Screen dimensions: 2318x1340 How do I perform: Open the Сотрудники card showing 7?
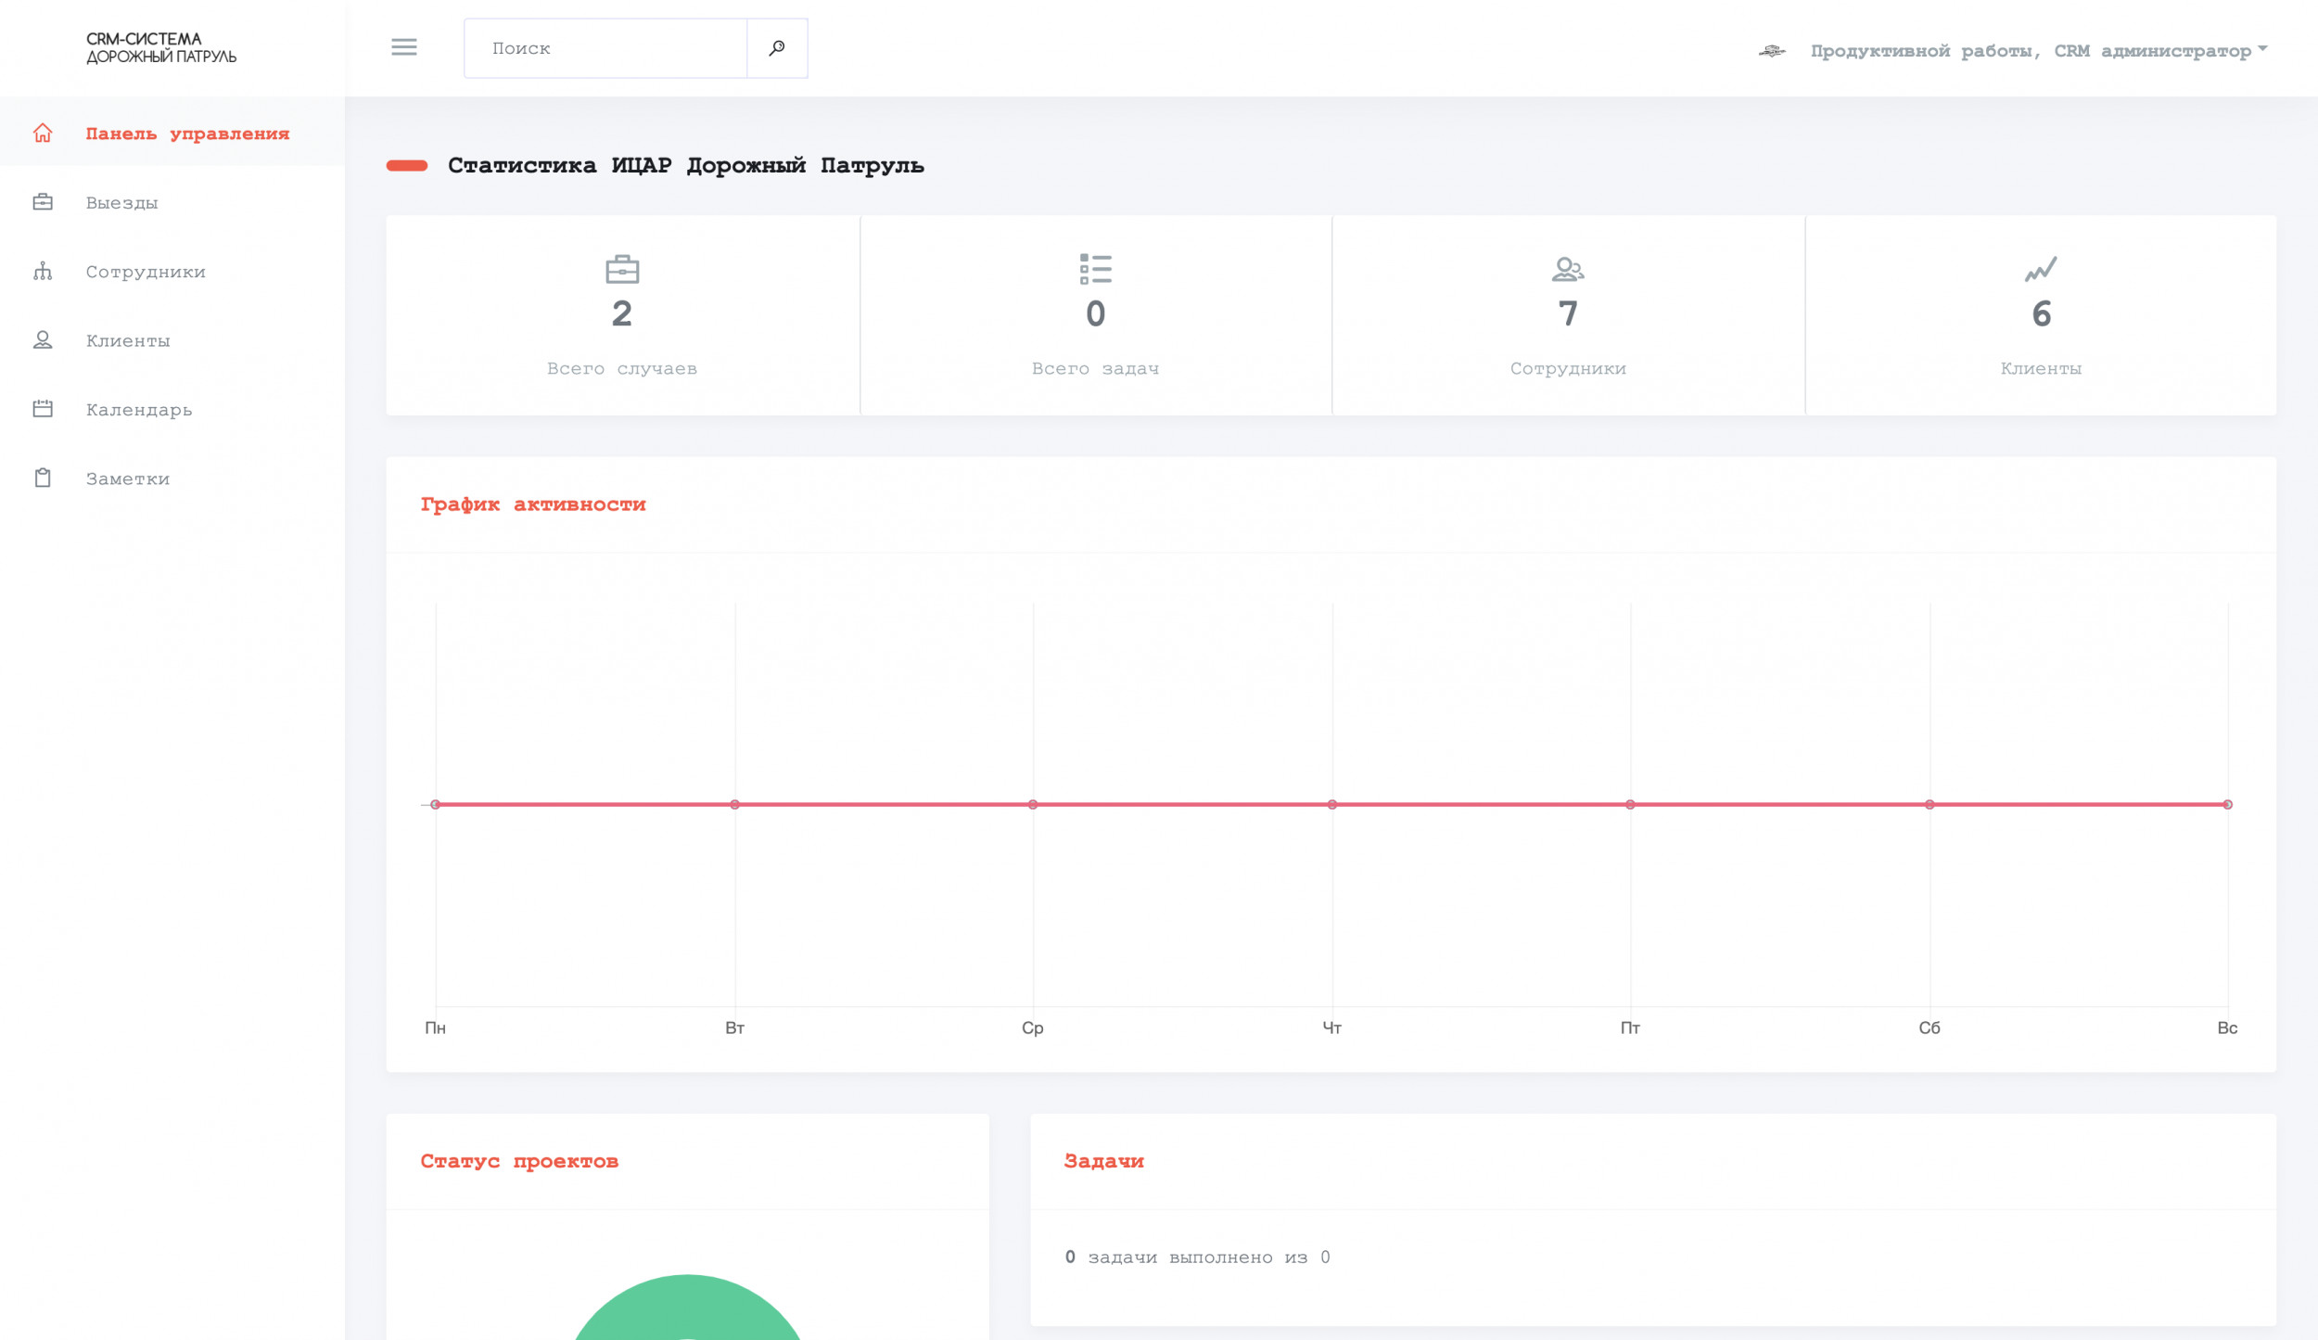point(1568,315)
